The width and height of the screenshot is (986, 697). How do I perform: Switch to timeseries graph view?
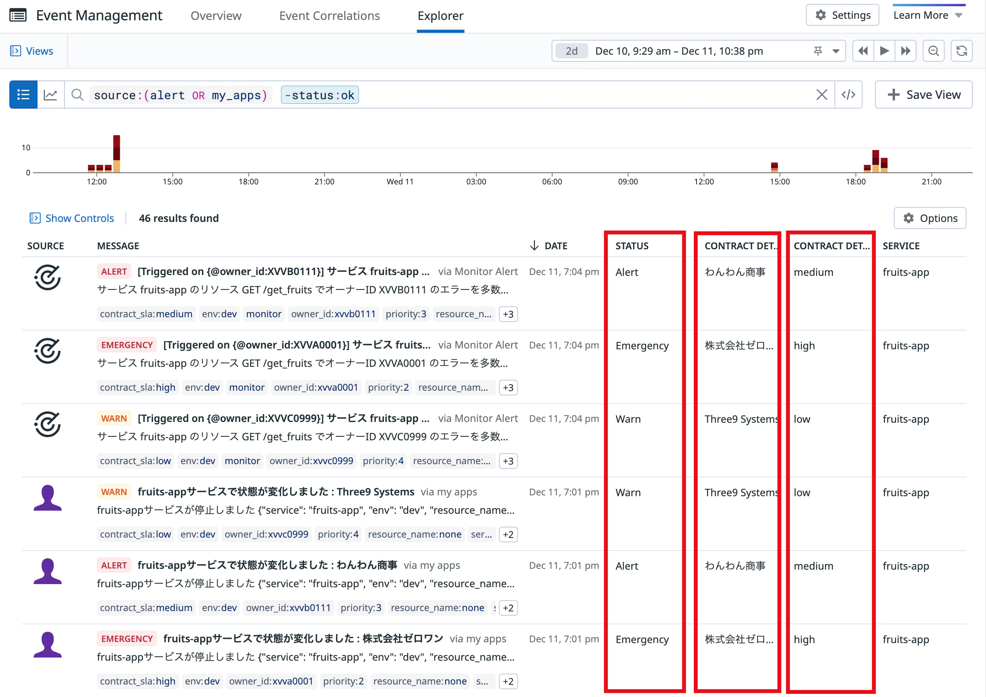[51, 95]
